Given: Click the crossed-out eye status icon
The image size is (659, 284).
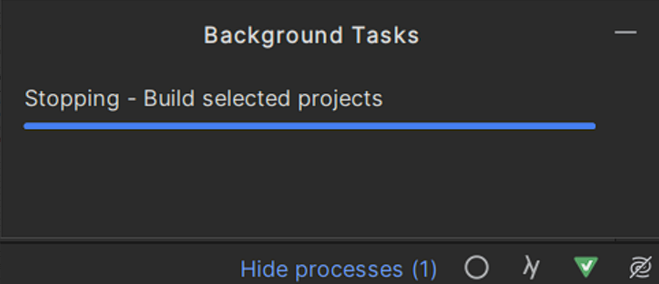Looking at the screenshot, I should tap(640, 268).
